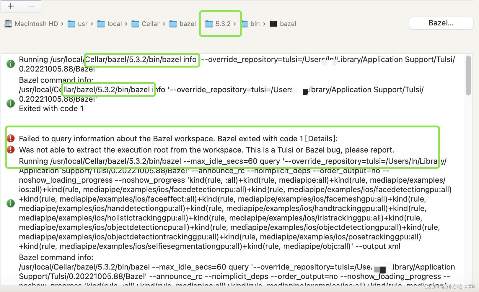Select the 5.3.2 folder icon in path bar
Viewport: 479px width, 292px height.
(209, 24)
